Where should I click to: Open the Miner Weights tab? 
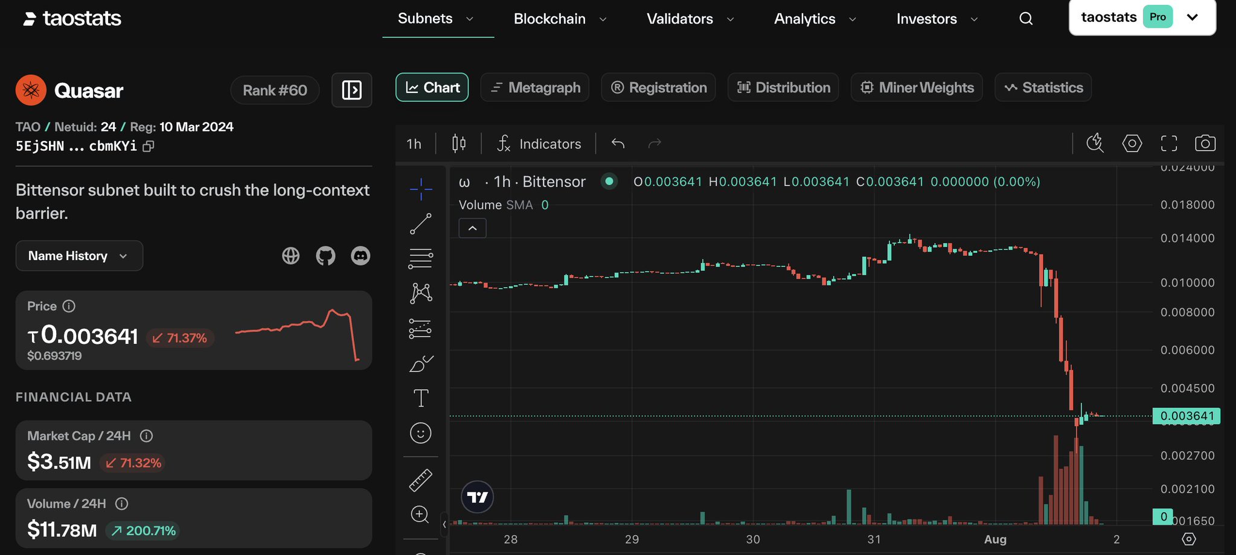[917, 87]
